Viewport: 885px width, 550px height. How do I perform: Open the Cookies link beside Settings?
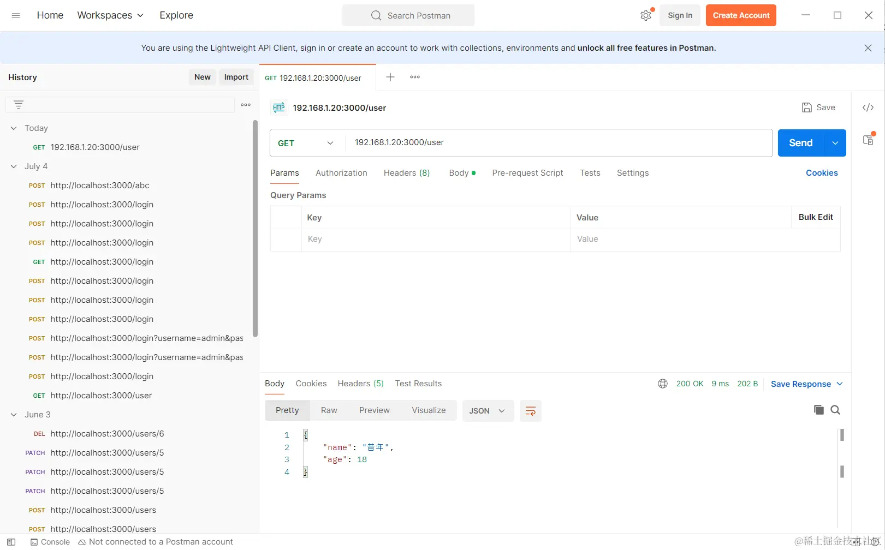click(822, 173)
